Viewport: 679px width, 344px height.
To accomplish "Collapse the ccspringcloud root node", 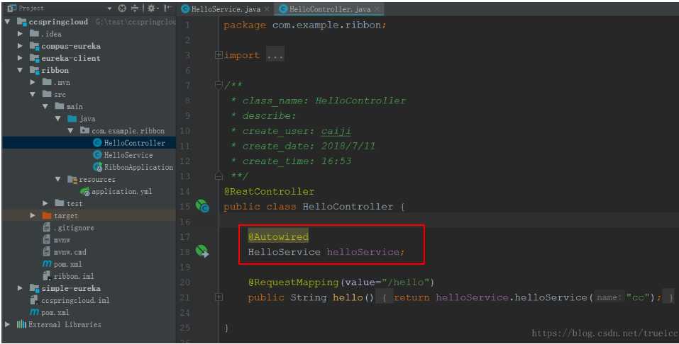I will 8,22.
